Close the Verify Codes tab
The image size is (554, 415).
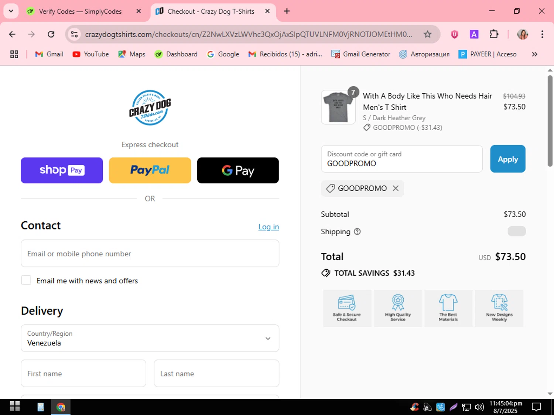(139, 11)
